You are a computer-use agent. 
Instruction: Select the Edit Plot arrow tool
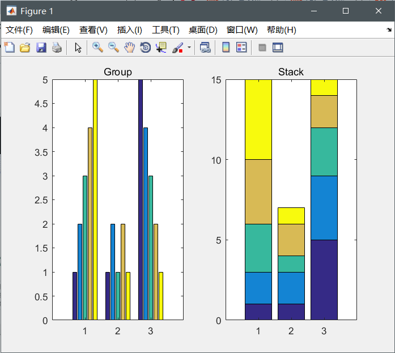pyautogui.click(x=78, y=48)
